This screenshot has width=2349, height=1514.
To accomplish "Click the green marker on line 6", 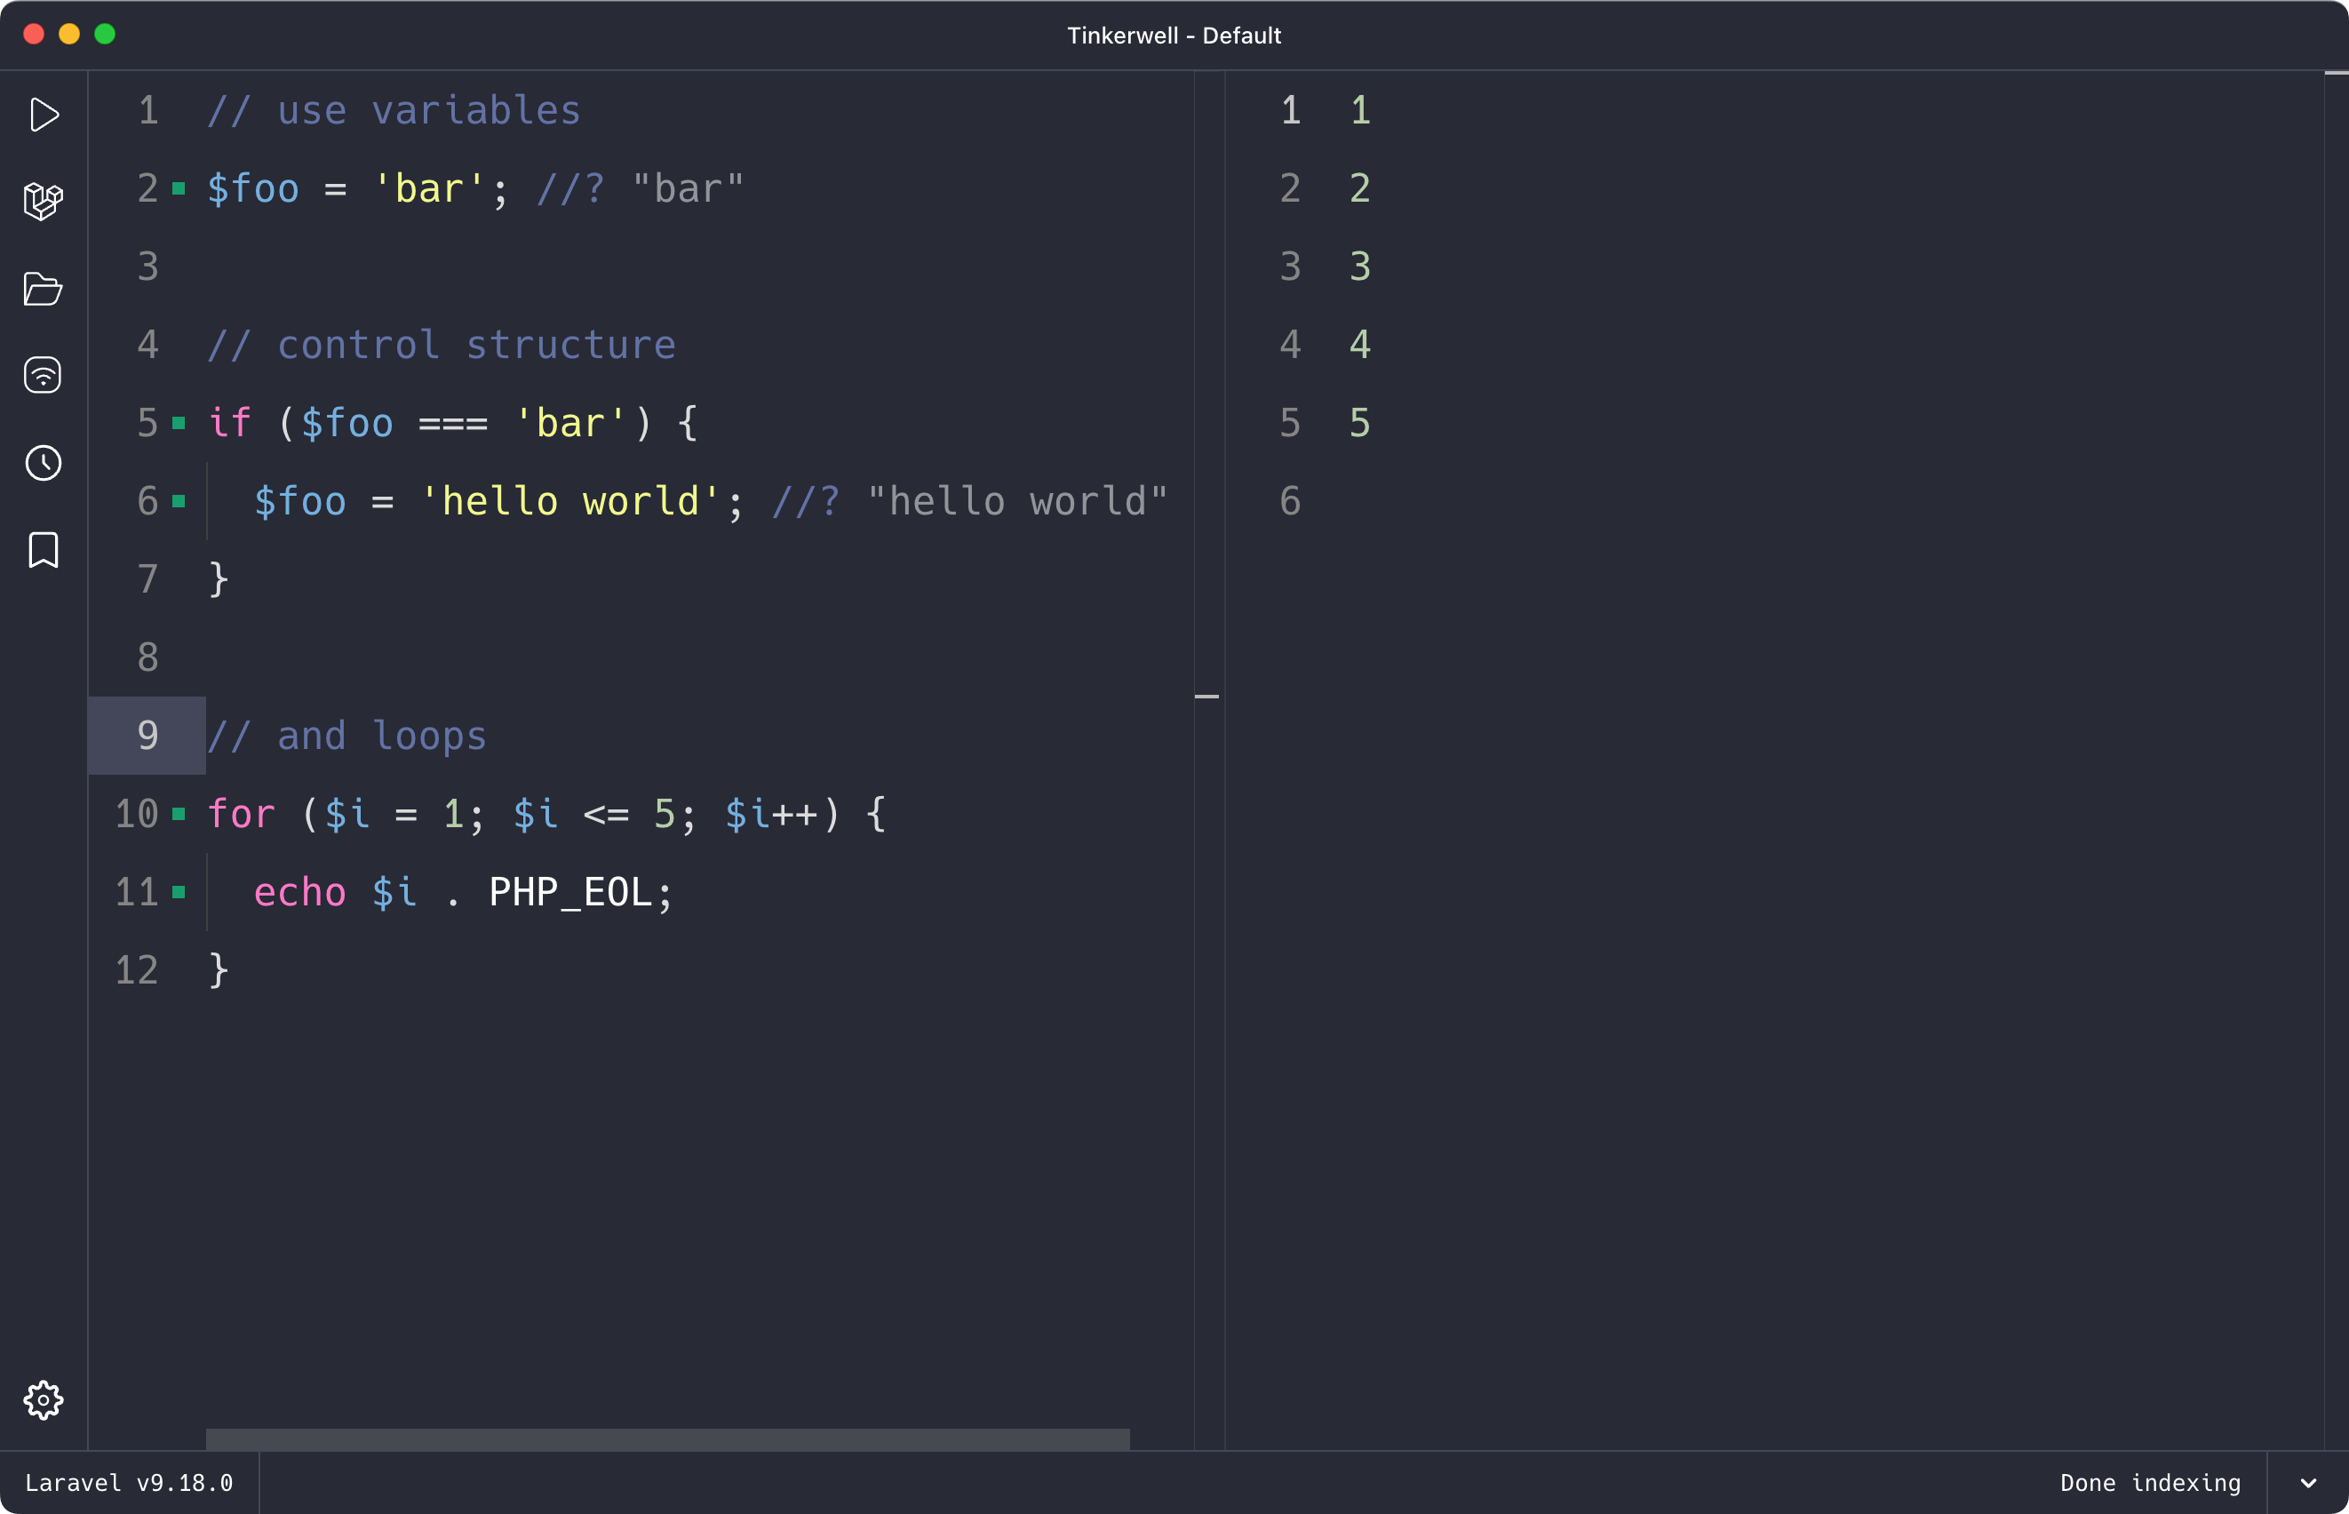I will click(179, 501).
